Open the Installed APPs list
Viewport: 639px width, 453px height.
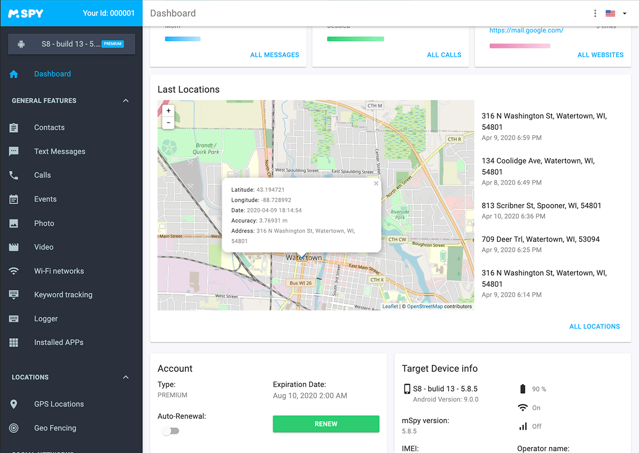[x=59, y=342]
